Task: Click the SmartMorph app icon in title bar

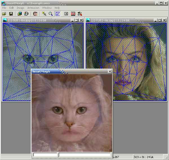Action: [4, 3]
